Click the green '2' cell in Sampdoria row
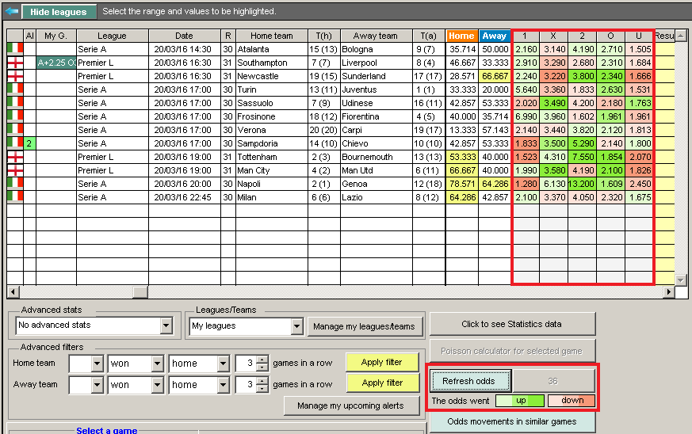 29,143
